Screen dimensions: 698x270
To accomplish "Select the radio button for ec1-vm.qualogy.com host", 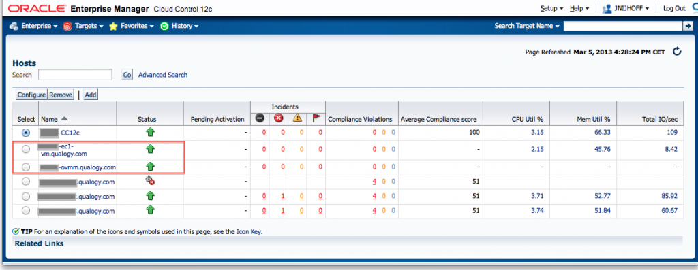I will 26,149.
